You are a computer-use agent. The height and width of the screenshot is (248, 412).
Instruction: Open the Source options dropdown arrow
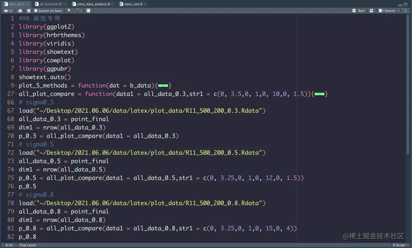(399, 11)
